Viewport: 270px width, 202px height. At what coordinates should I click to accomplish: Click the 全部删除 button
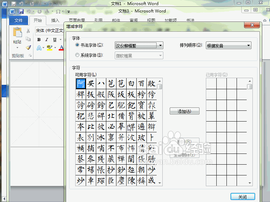click(184, 155)
